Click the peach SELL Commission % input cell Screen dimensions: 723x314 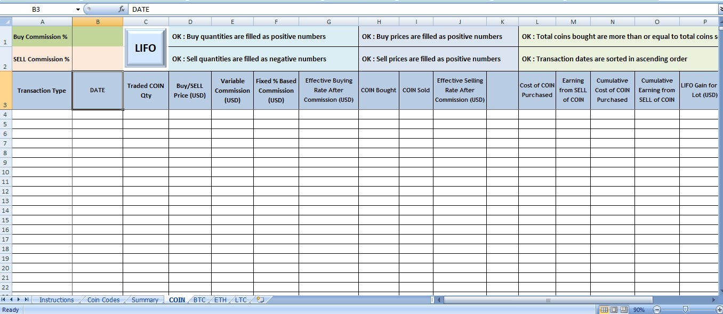pos(98,59)
